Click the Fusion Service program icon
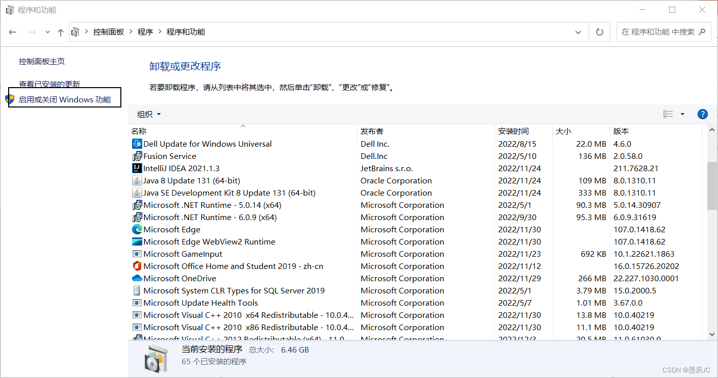 [137, 156]
